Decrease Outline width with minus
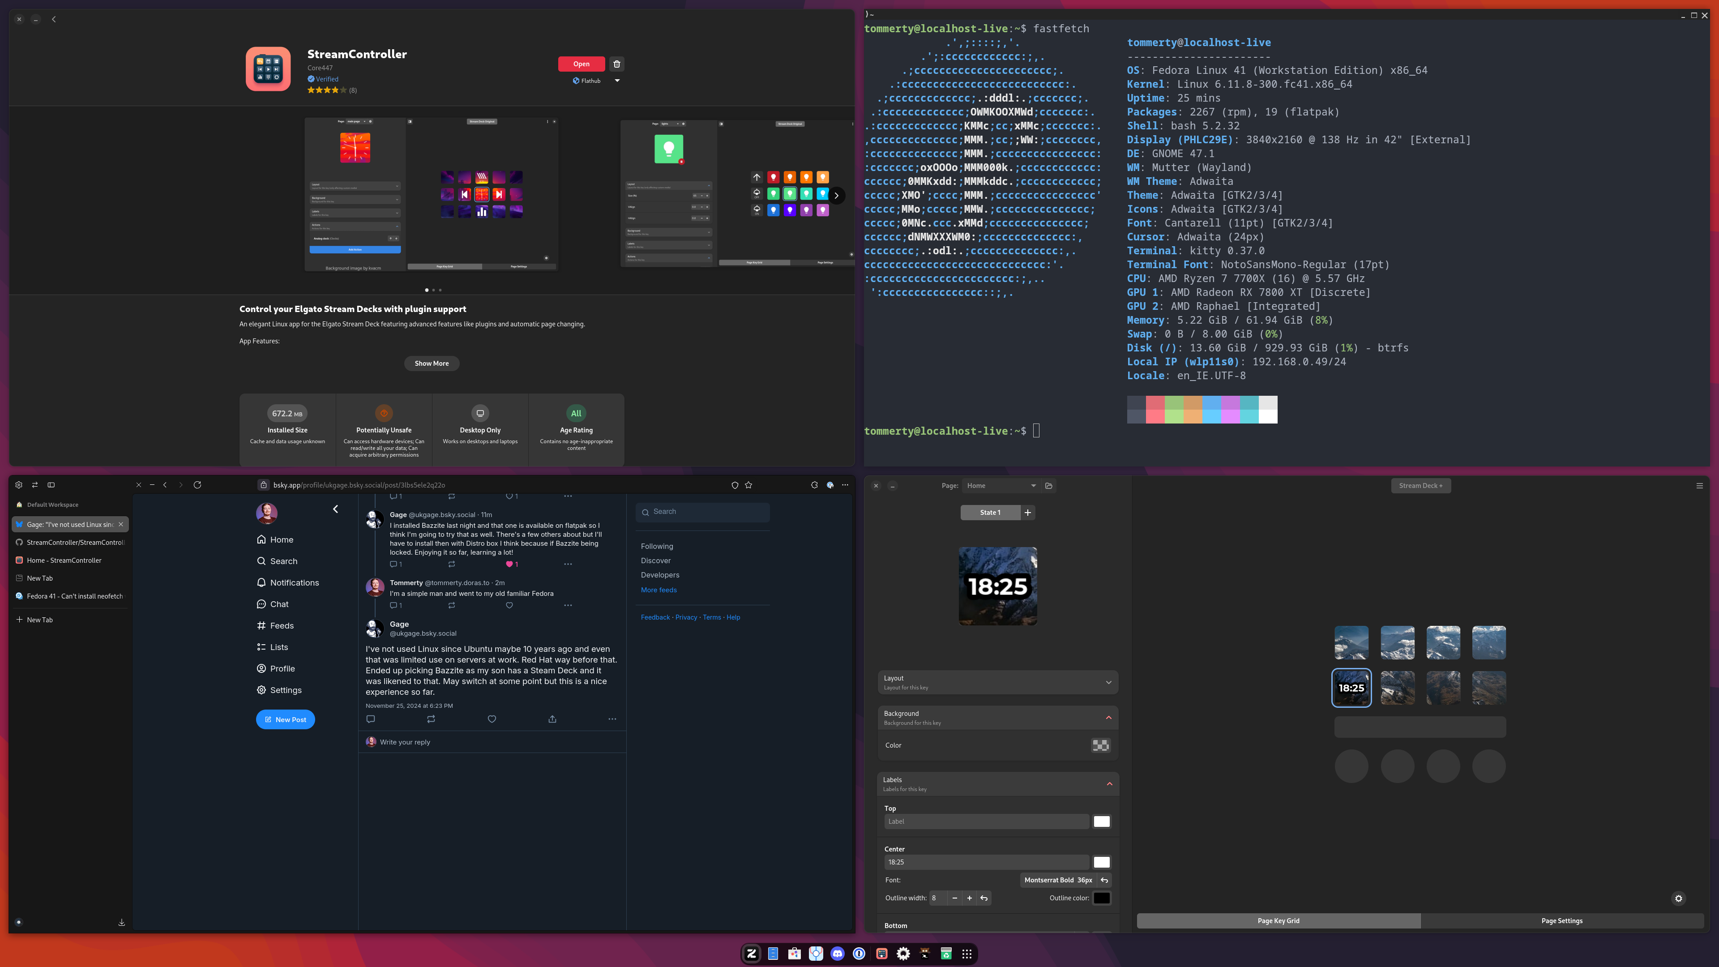The height and width of the screenshot is (967, 1719). pyautogui.click(x=955, y=898)
